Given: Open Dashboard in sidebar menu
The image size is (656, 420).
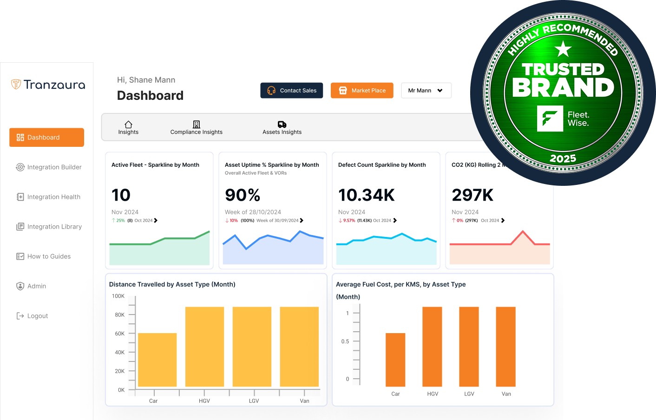Looking at the screenshot, I should click(x=46, y=138).
